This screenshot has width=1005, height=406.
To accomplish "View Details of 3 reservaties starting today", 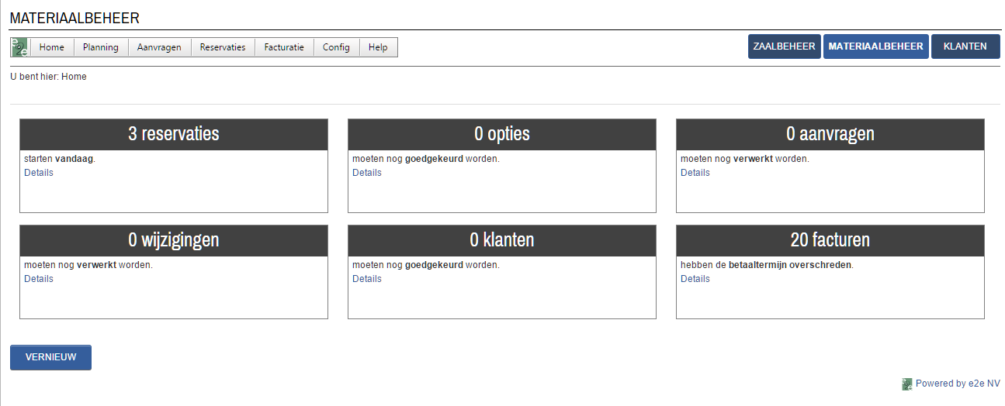I will [x=39, y=173].
